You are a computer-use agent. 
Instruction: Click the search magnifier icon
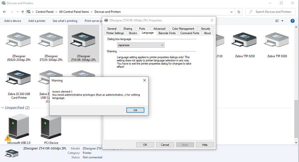[251, 12]
